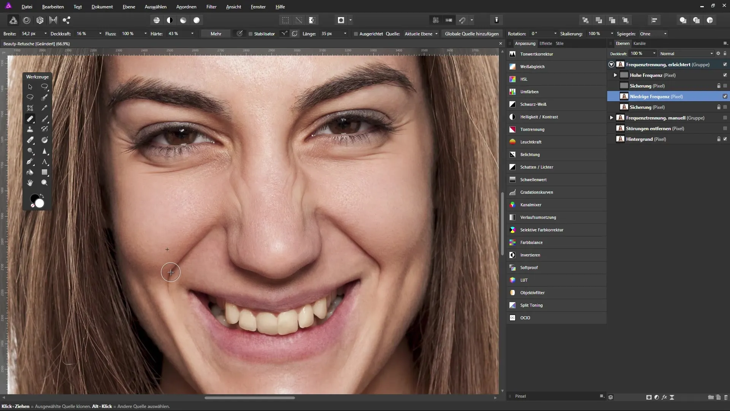This screenshot has width=730, height=411.
Task: Show the Störungen entfernen layer
Action: [x=725, y=129]
